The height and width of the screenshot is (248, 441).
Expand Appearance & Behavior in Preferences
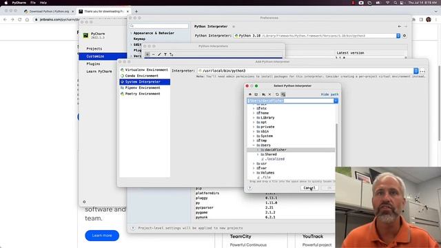pos(131,33)
